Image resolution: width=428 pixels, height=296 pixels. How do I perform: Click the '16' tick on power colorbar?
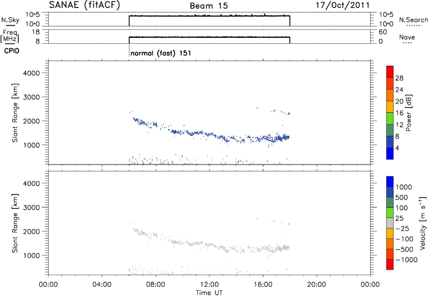coord(399,113)
